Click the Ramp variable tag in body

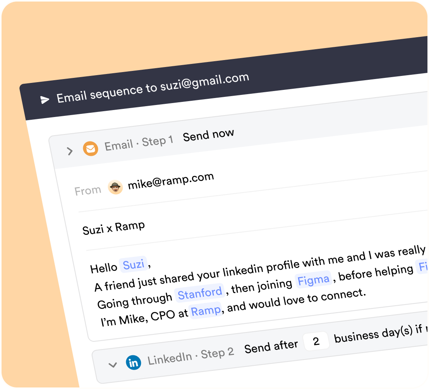coord(206,311)
